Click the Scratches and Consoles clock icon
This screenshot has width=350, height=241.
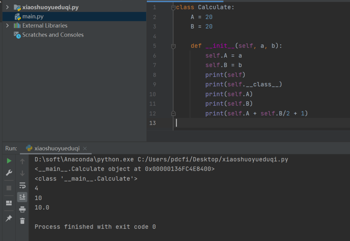pyautogui.click(x=17, y=35)
